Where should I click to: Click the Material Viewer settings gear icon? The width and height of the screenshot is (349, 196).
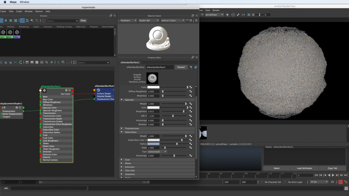[196, 20]
